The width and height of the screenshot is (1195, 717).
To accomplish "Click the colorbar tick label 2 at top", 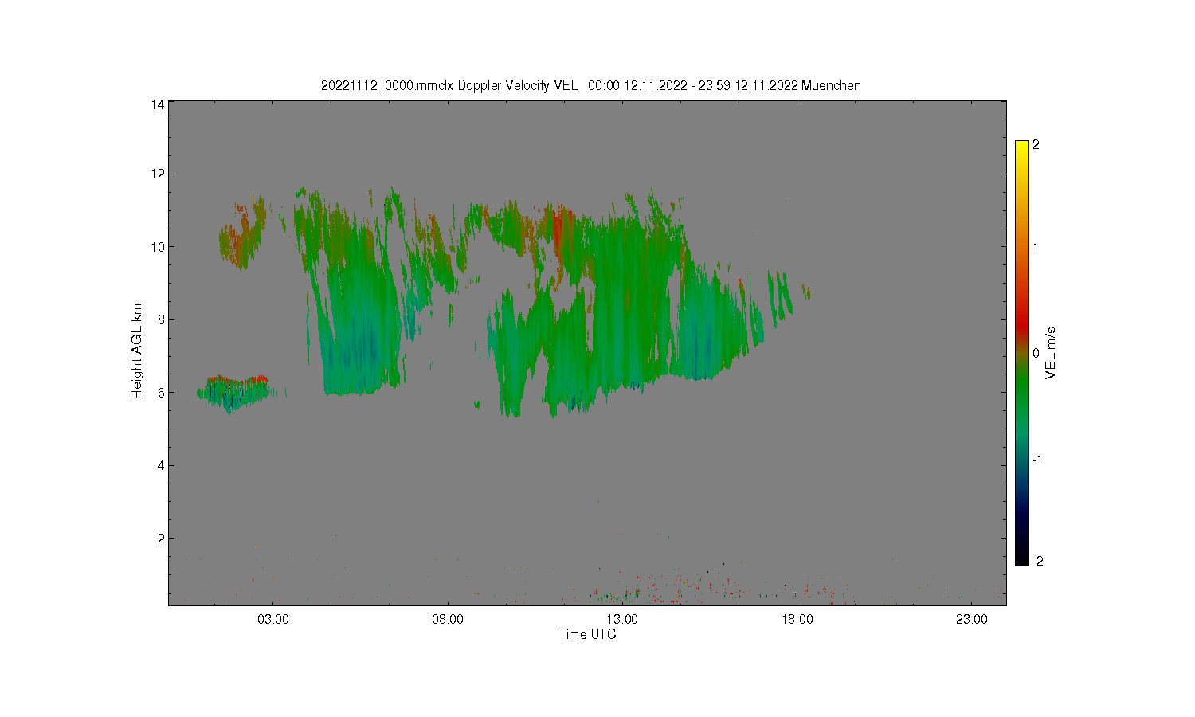I will click(x=1036, y=145).
